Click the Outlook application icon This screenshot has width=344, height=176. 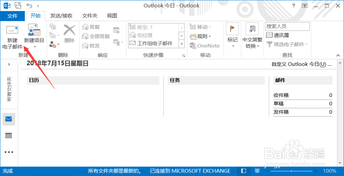(x=7, y=5)
